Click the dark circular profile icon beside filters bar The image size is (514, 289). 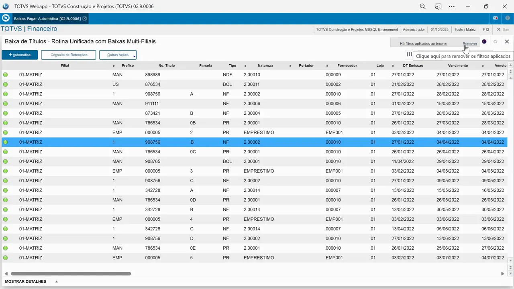484,42
